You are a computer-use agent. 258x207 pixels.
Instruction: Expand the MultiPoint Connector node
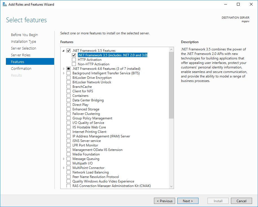coord(64,168)
